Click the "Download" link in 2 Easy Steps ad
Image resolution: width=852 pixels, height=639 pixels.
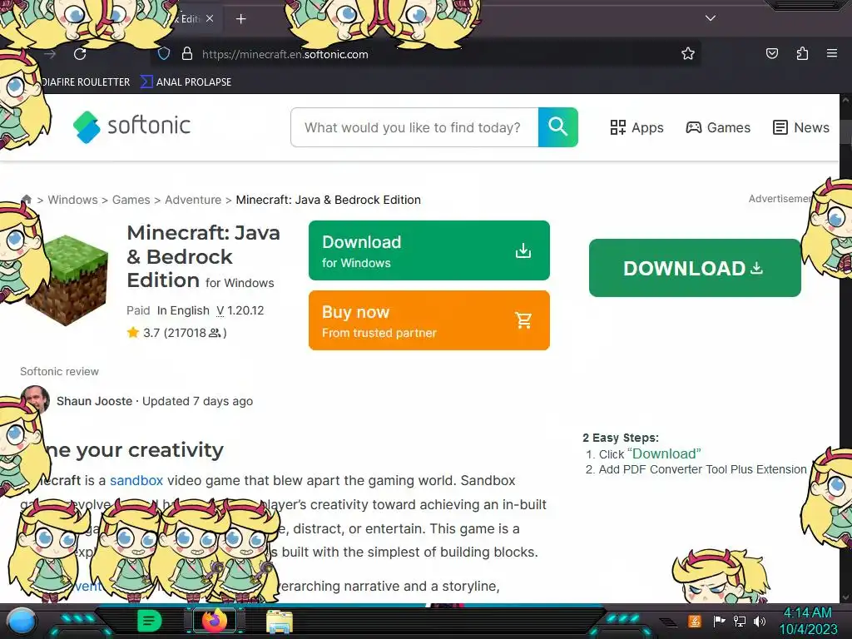(x=664, y=453)
